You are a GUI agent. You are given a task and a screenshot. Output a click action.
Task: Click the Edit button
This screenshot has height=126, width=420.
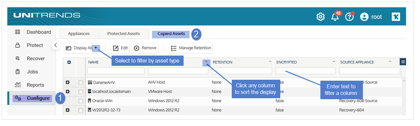[x=120, y=48]
